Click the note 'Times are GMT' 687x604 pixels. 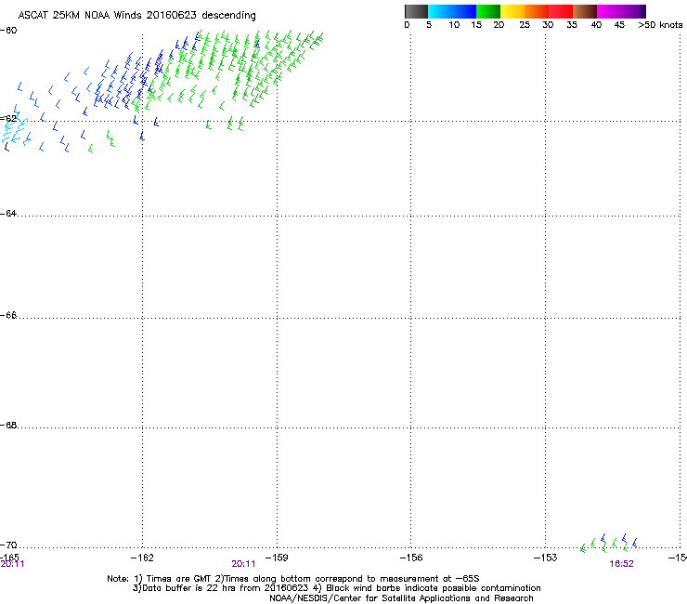(179, 579)
